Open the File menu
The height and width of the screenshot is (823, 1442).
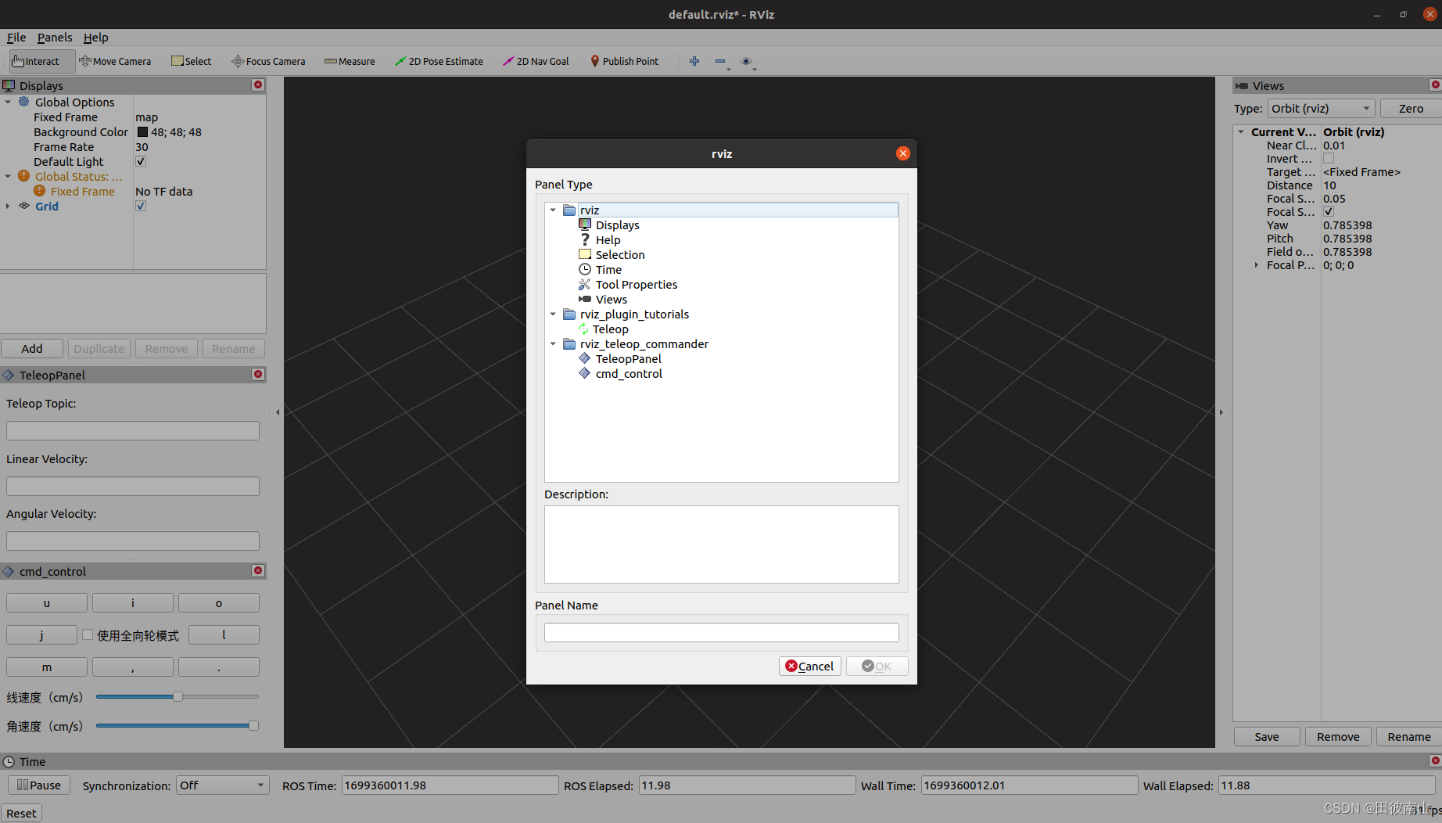[x=16, y=37]
